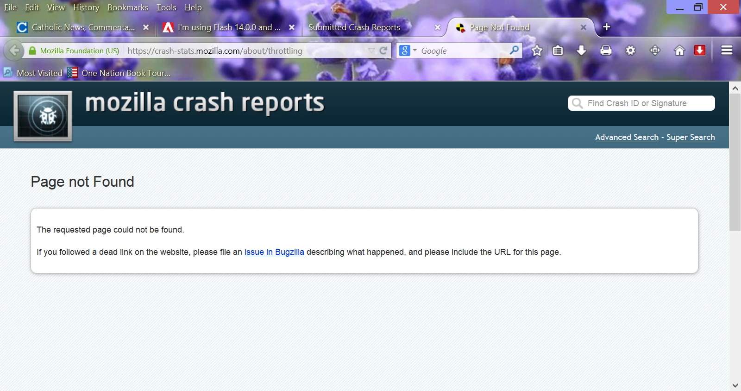Close the Page Not Found tab

click(x=584, y=27)
